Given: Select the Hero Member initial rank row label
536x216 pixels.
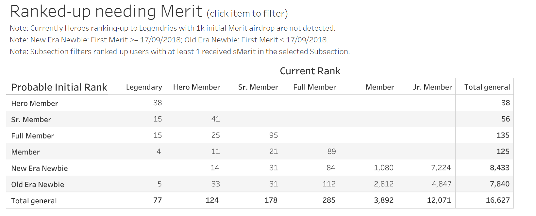Looking at the screenshot, I should tap(35, 103).
